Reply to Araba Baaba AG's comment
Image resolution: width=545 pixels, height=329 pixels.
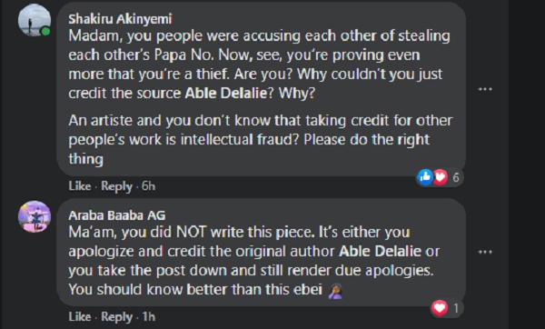pyautogui.click(x=116, y=317)
